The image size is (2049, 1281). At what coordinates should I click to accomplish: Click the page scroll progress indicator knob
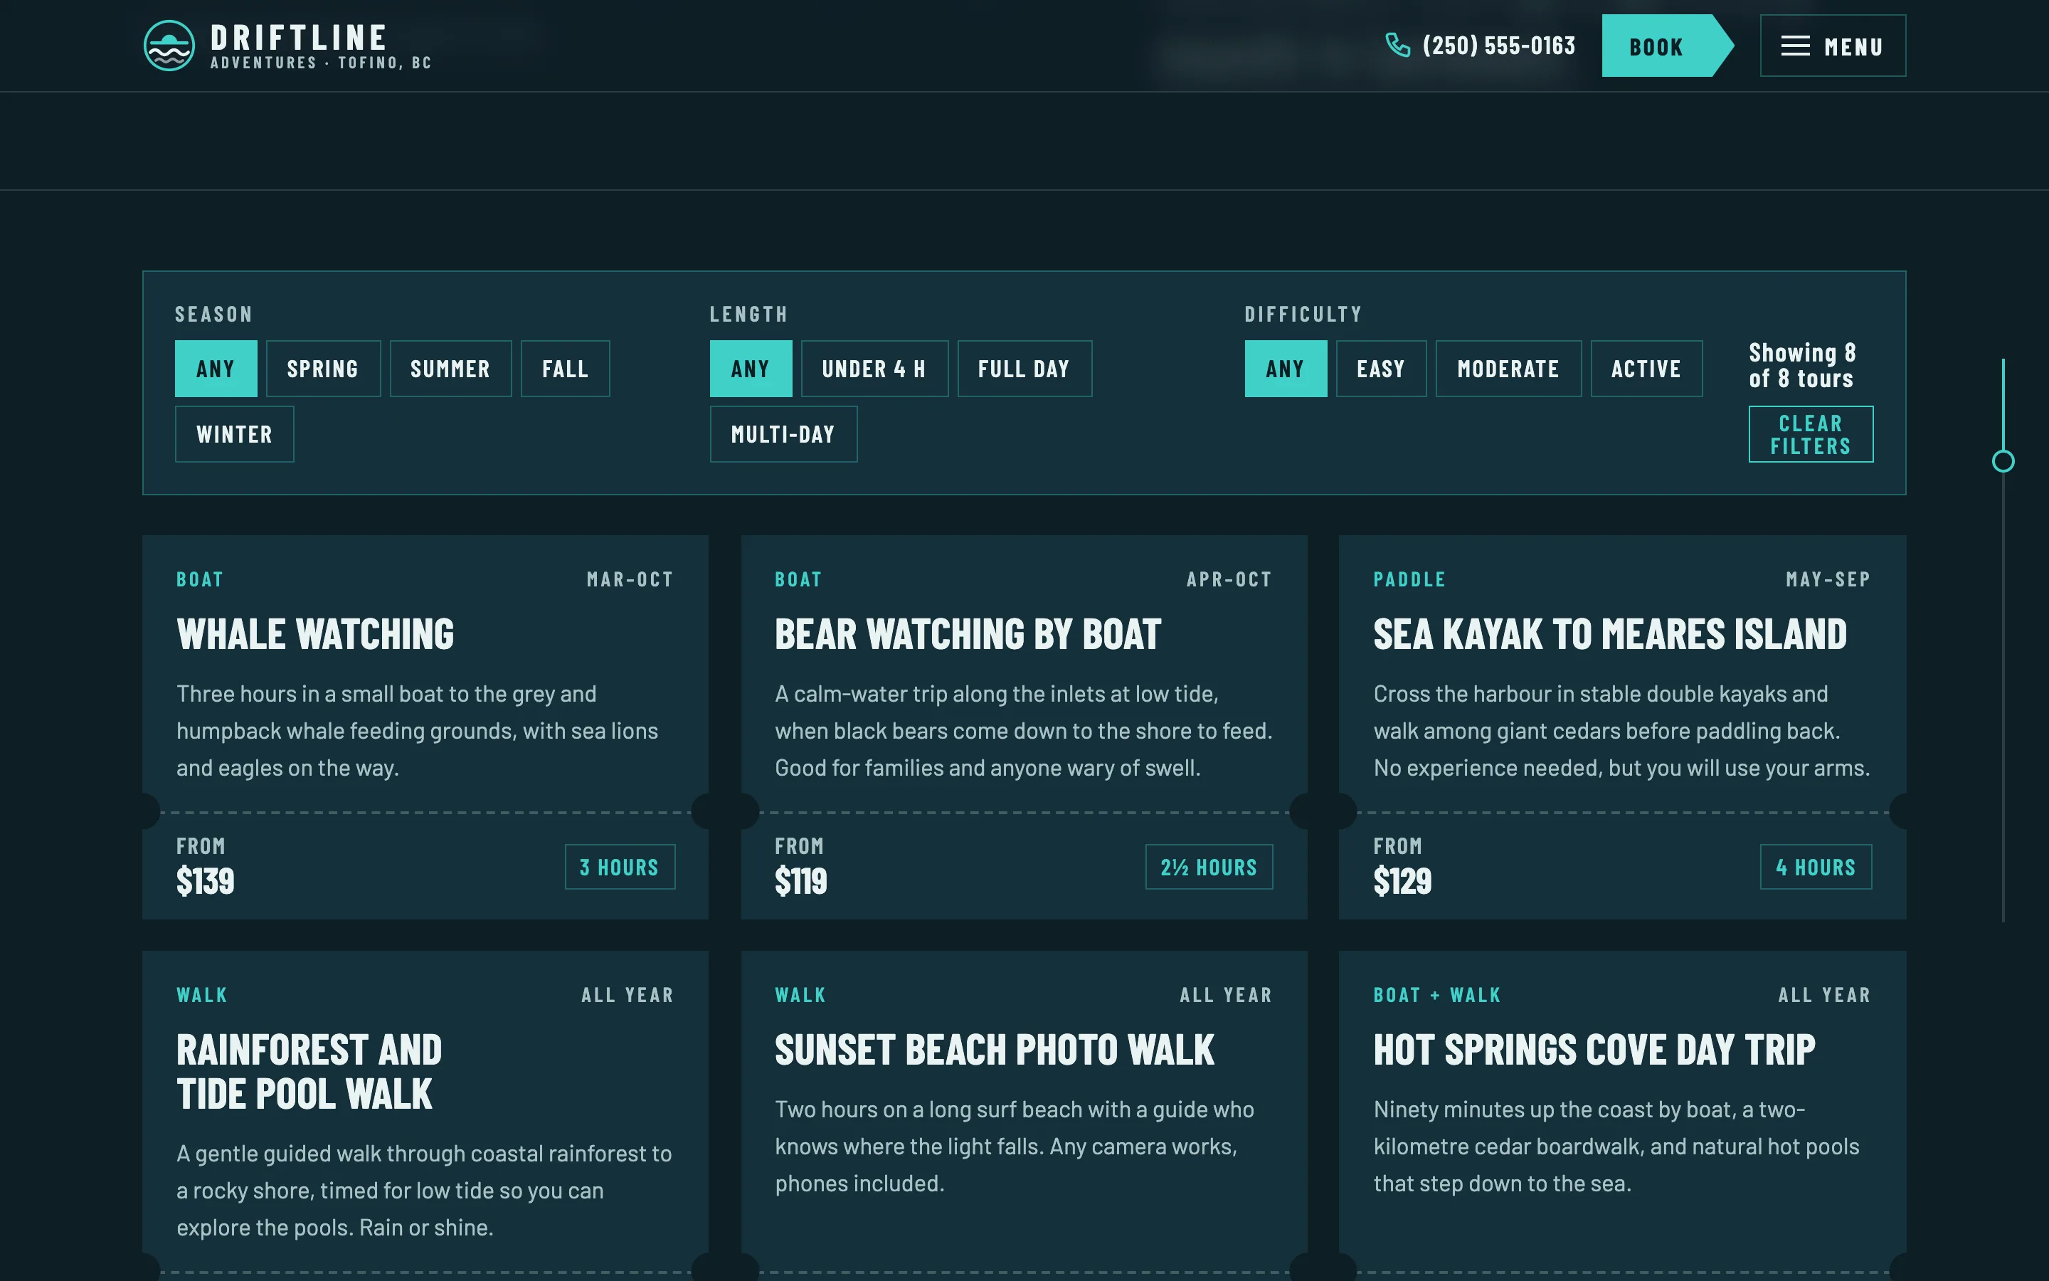[x=2003, y=461]
